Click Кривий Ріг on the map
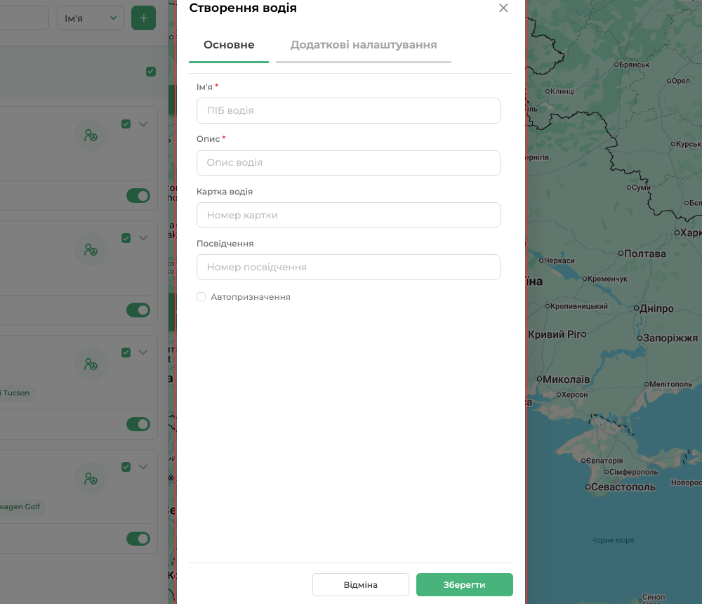Screen dimensions: 702x604 tap(555, 335)
